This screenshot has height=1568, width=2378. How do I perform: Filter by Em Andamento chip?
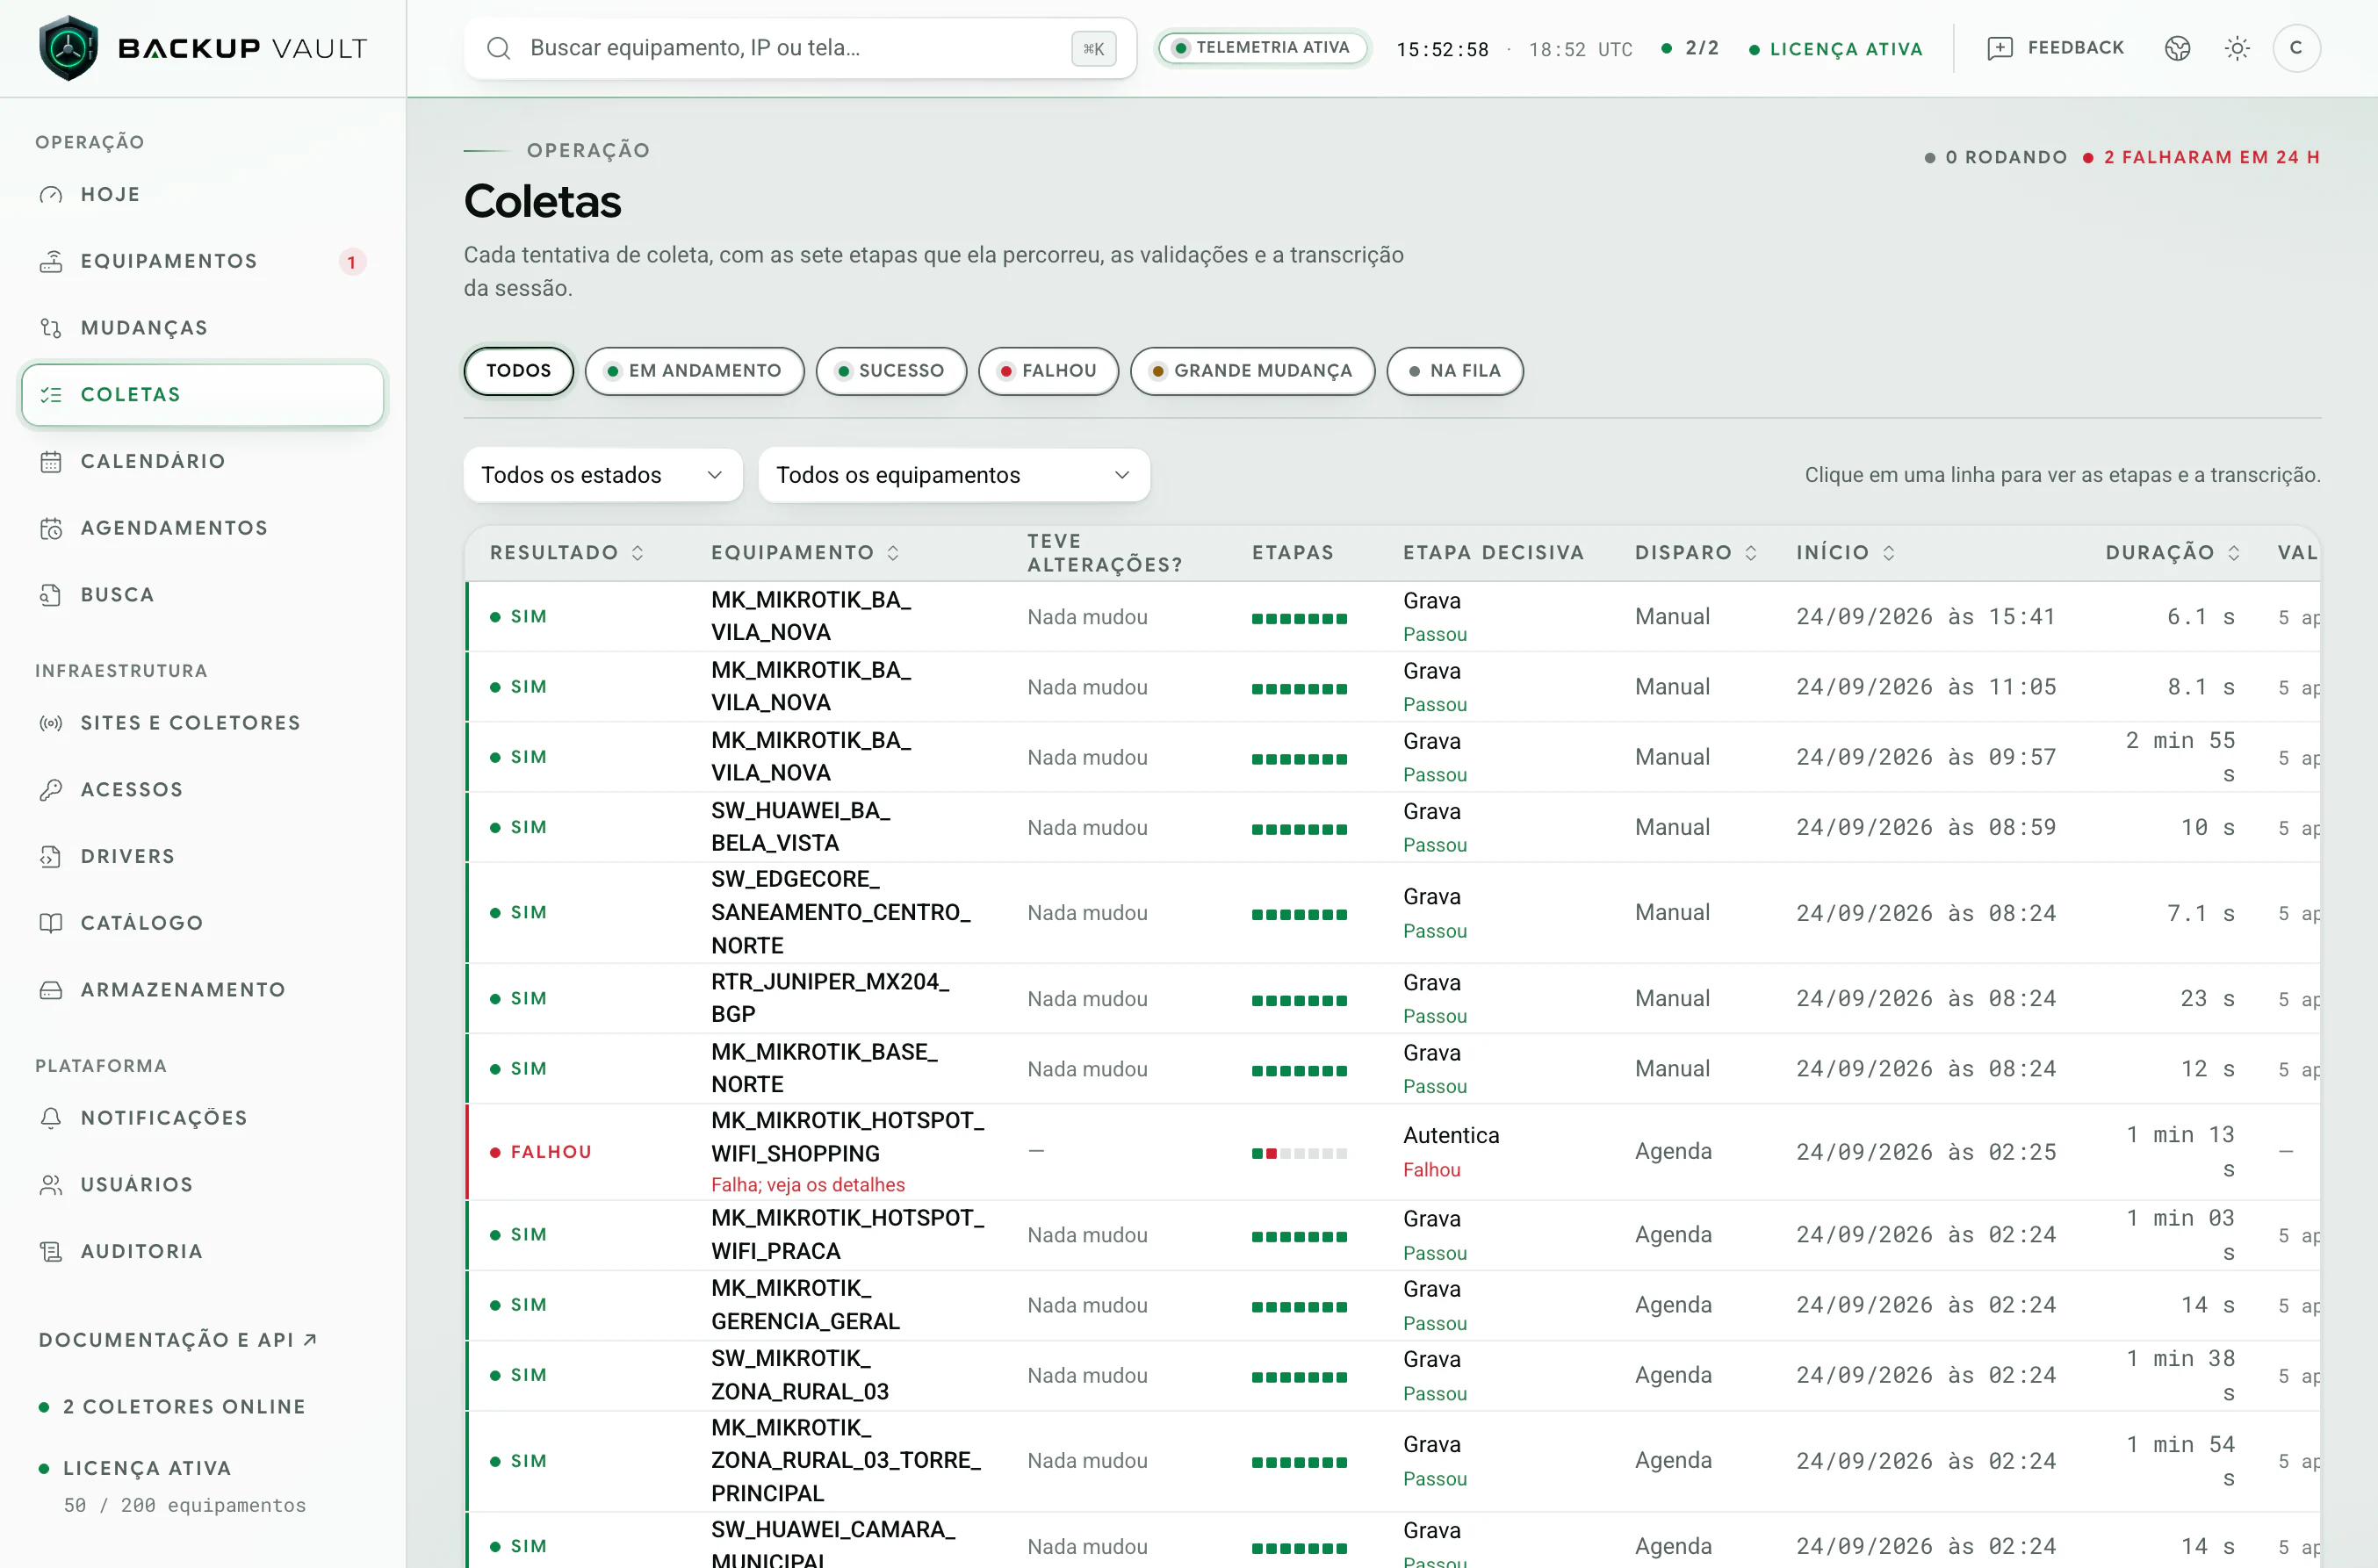click(694, 371)
